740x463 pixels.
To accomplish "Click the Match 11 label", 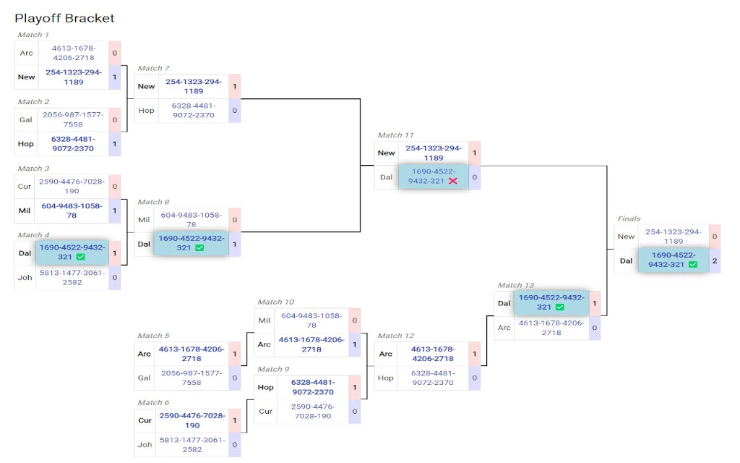I will pos(395,135).
